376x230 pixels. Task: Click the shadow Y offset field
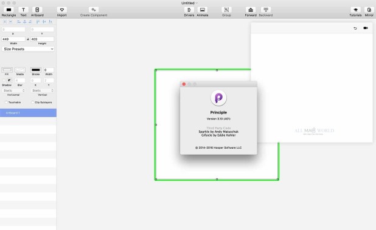pos(49,81)
